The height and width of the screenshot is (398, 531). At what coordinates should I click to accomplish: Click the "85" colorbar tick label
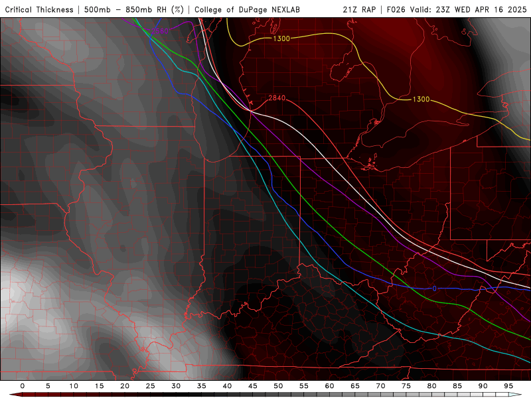(x=457, y=386)
